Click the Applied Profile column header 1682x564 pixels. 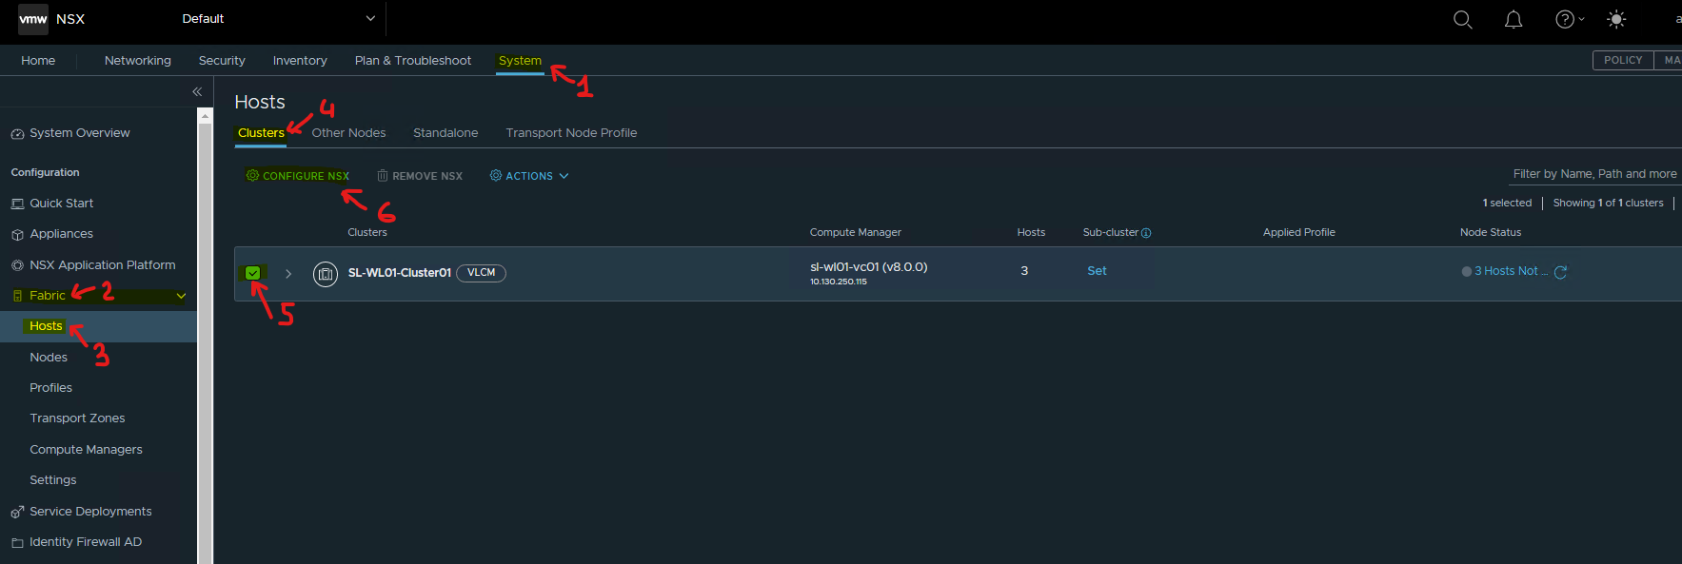point(1299,232)
